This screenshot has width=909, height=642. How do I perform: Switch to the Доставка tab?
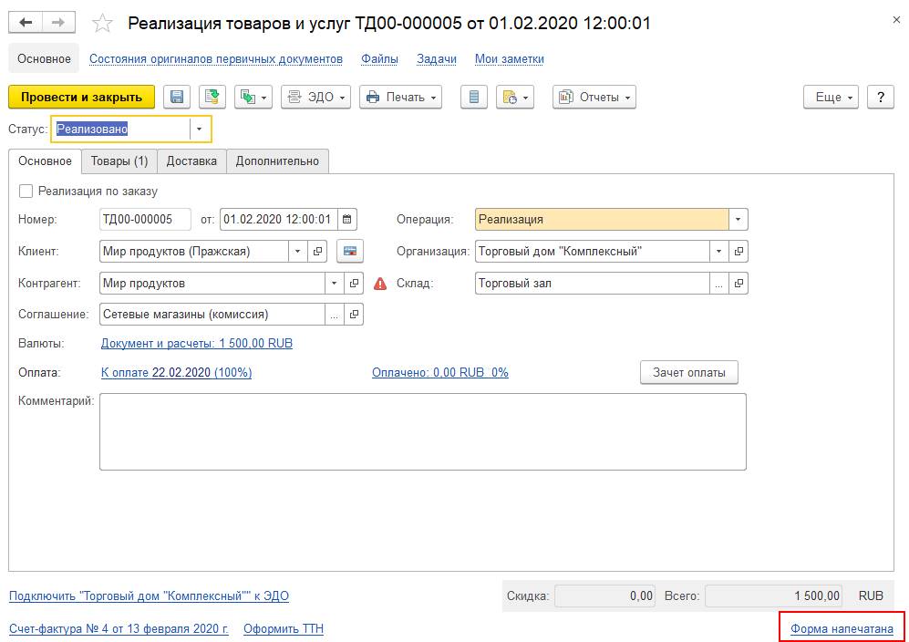click(x=191, y=161)
